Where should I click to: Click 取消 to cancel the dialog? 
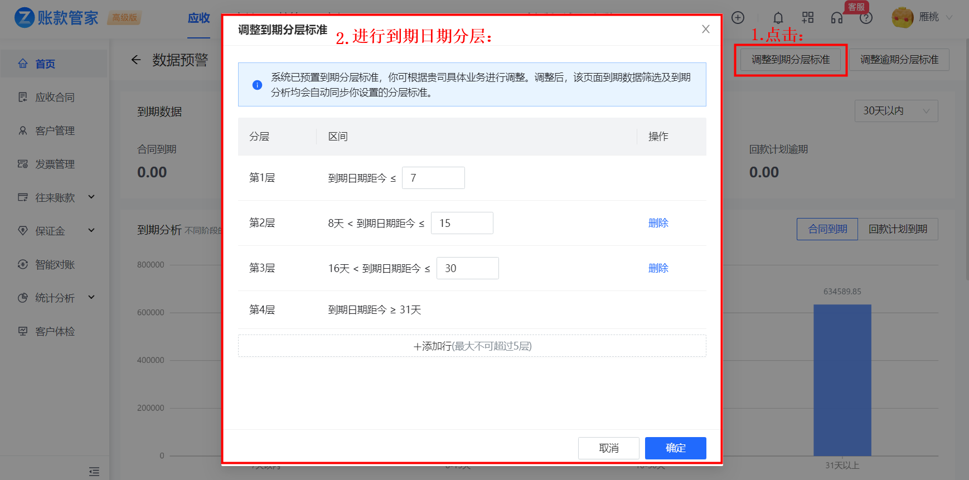coord(608,448)
